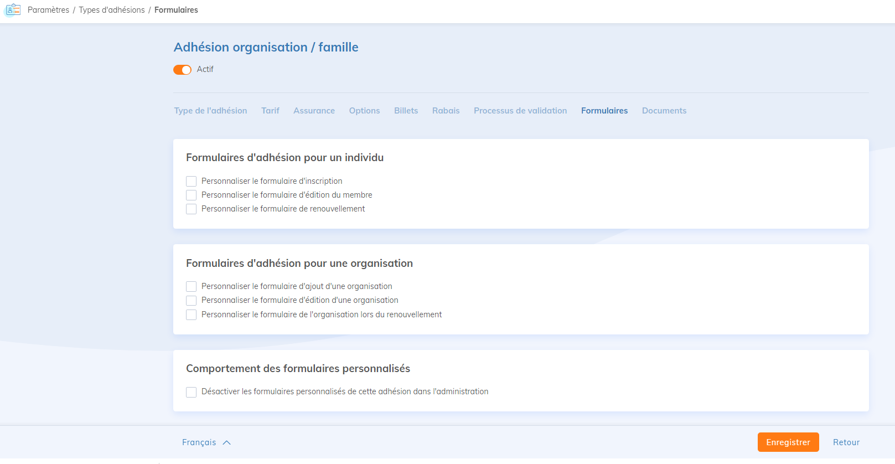This screenshot has height=464, width=895.
Task: Navigate to Types d'adhésions breadcrumb
Action: [x=112, y=10]
